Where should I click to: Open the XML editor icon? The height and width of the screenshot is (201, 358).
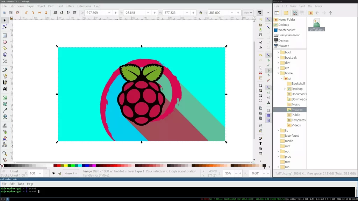tap(260, 154)
